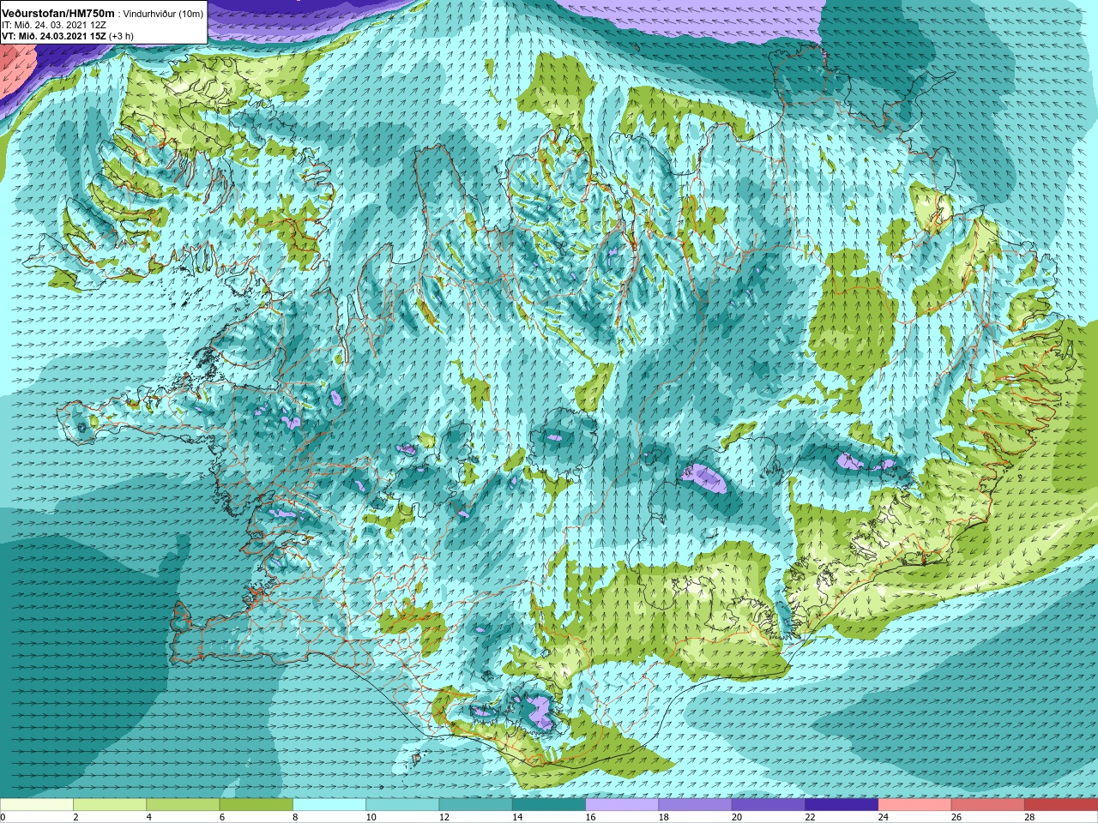This screenshot has width=1098, height=823.
Task: Click the 'Vindurhviður (10m)' label
Action: pos(163,14)
